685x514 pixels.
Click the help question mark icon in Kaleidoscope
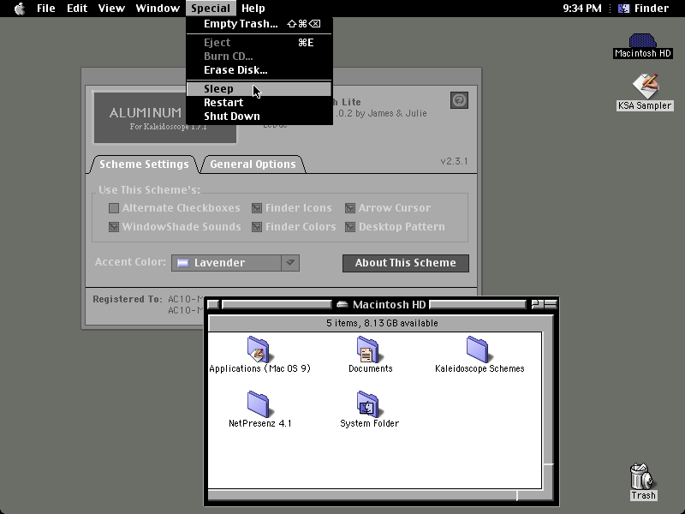point(459,100)
